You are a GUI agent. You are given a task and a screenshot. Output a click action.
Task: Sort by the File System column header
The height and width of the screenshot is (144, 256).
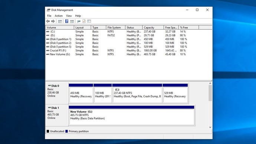[x=116, y=27]
